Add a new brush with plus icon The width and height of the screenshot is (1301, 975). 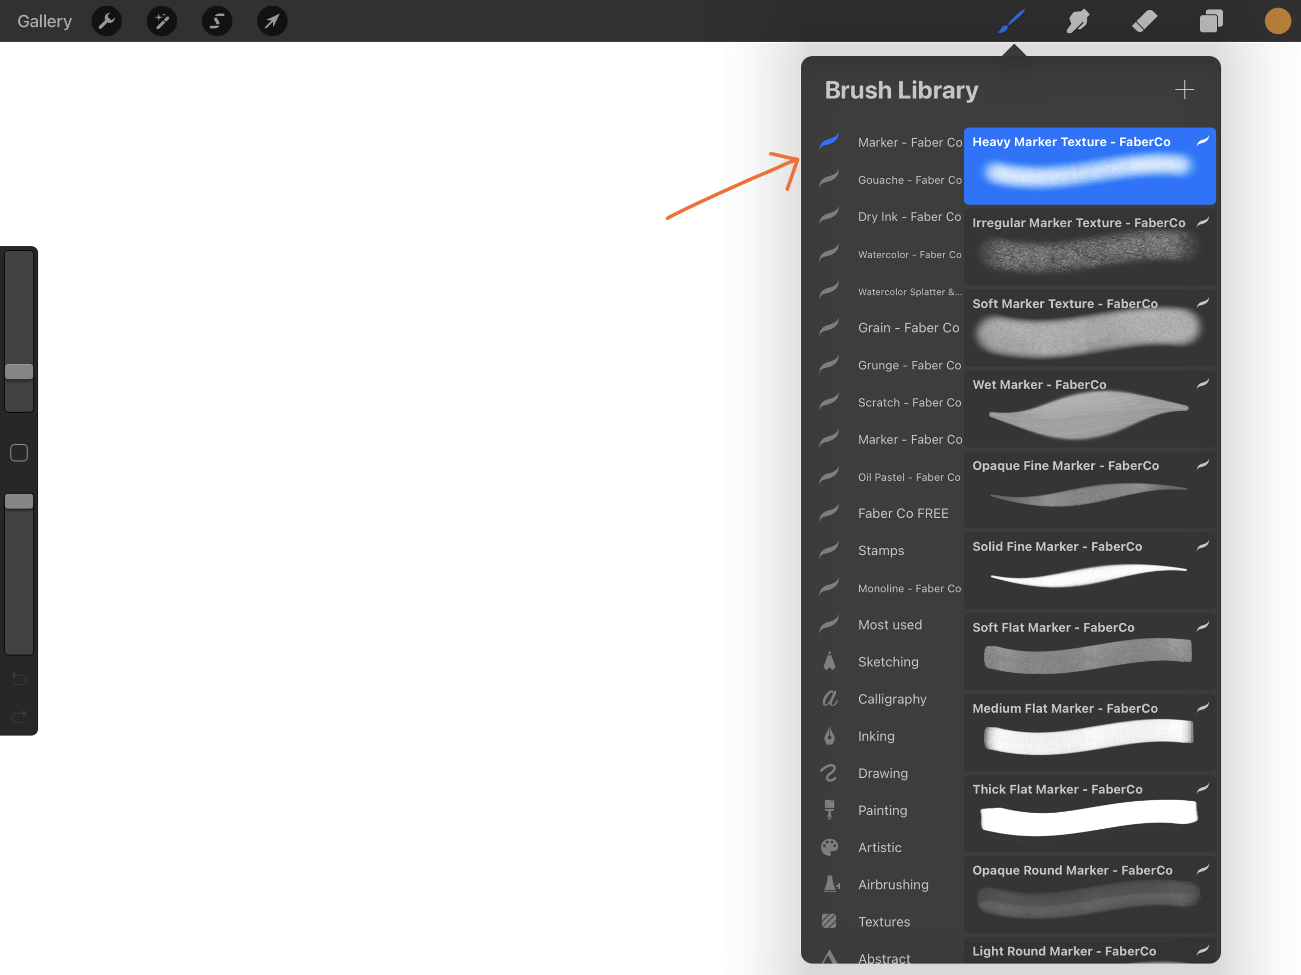1184,90
